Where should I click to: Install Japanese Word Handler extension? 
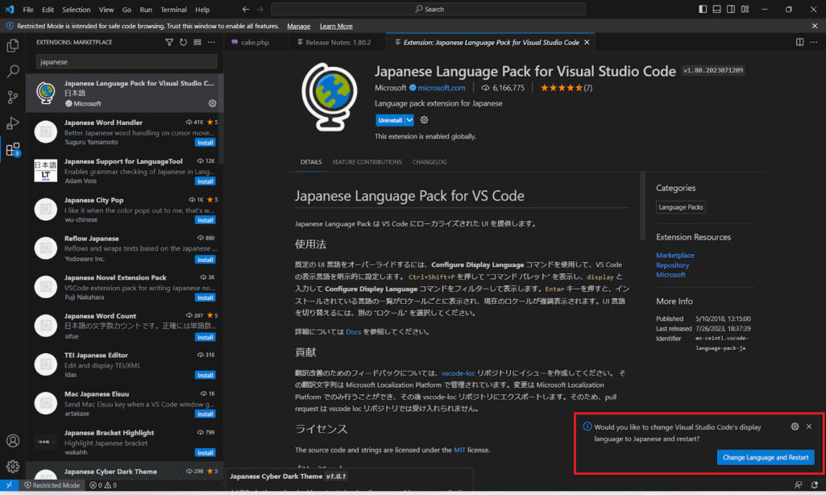pos(205,143)
